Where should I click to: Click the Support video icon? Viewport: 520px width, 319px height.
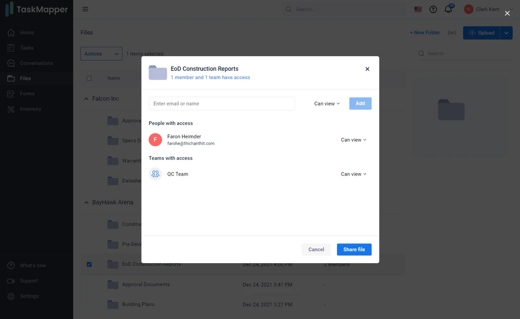click(x=11, y=281)
